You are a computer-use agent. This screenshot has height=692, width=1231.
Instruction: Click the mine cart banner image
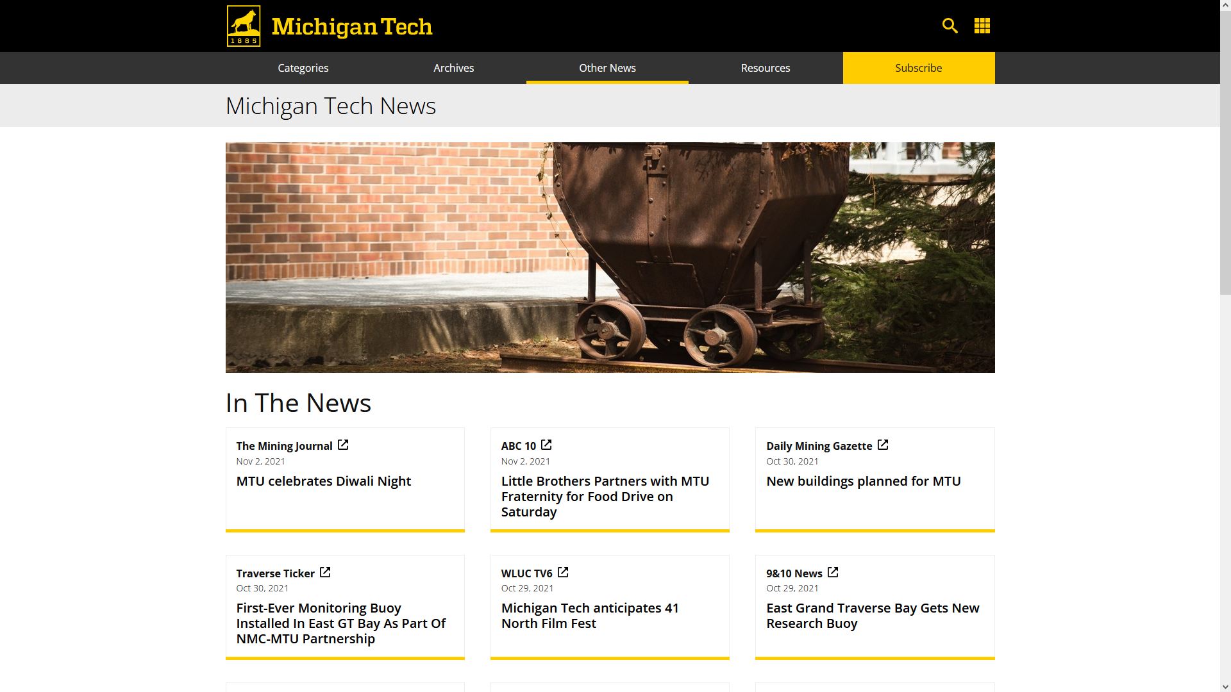coord(610,258)
